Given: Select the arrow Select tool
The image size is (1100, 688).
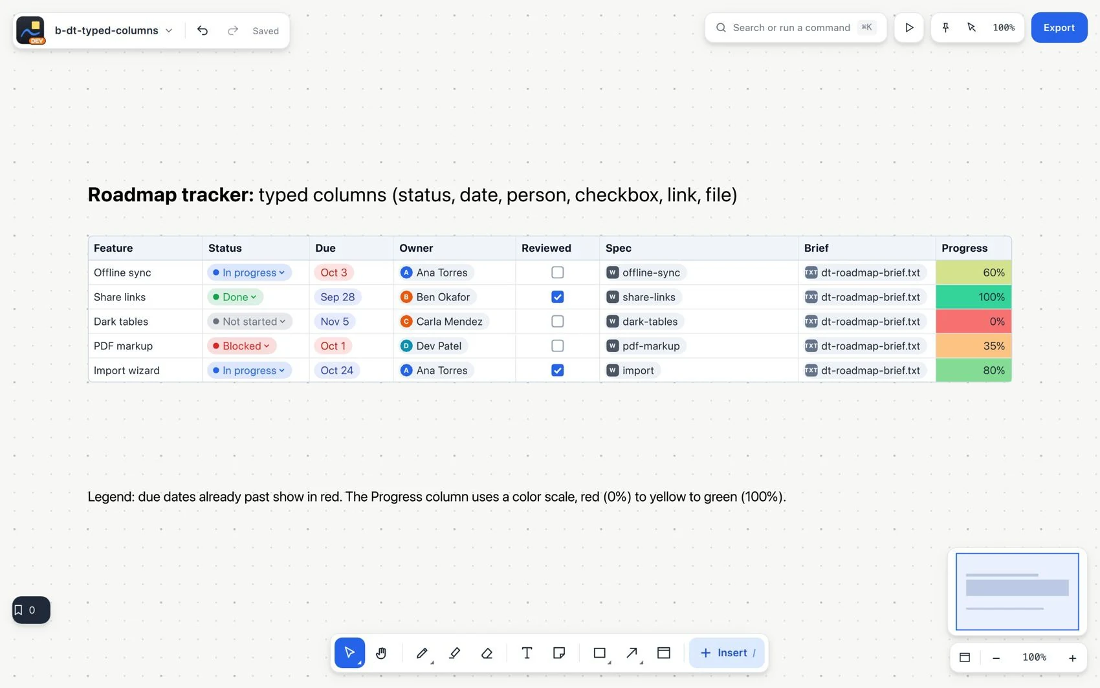Looking at the screenshot, I should coord(349,652).
